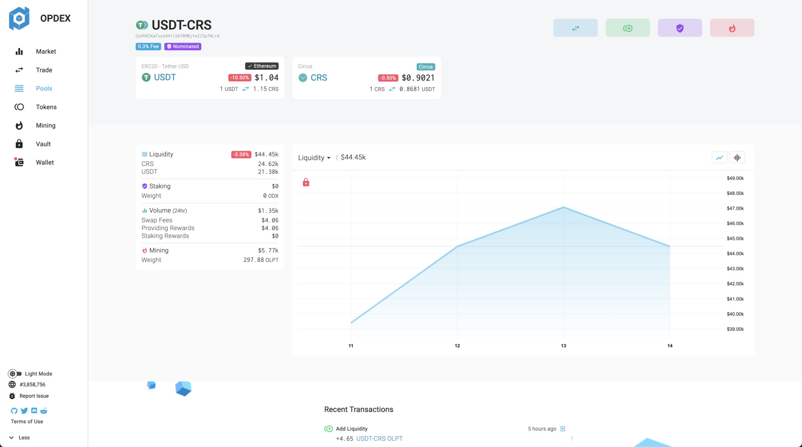802x447 pixels.
Task: Click the USDT Tether coin icon
Action: [x=146, y=77]
